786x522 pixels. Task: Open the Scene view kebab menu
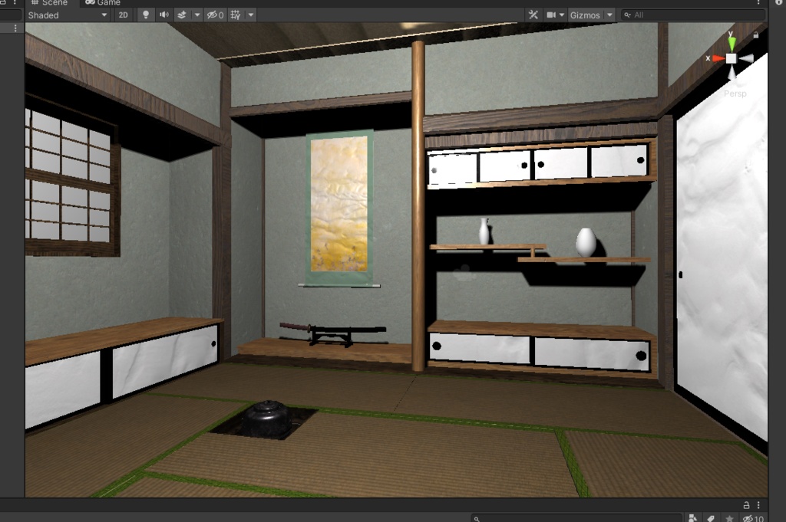click(x=760, y=3)
